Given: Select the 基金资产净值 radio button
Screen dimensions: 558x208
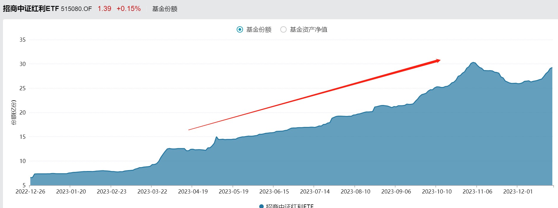Looking at the screenshot, I should (283, 30).
